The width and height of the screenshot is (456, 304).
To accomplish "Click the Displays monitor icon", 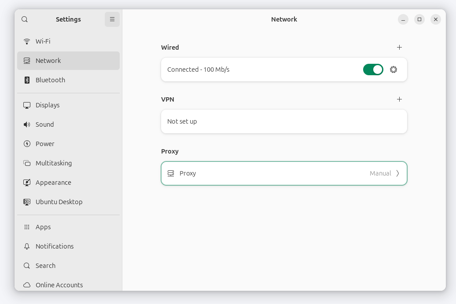I will click(x=27, y=105).
